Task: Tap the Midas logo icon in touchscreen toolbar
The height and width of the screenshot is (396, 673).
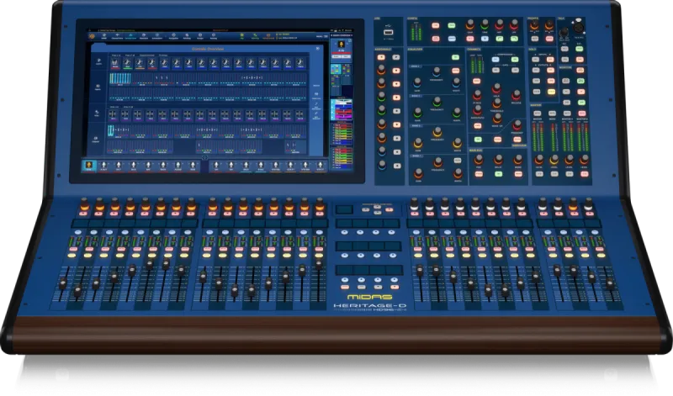Action: (92, 37)
